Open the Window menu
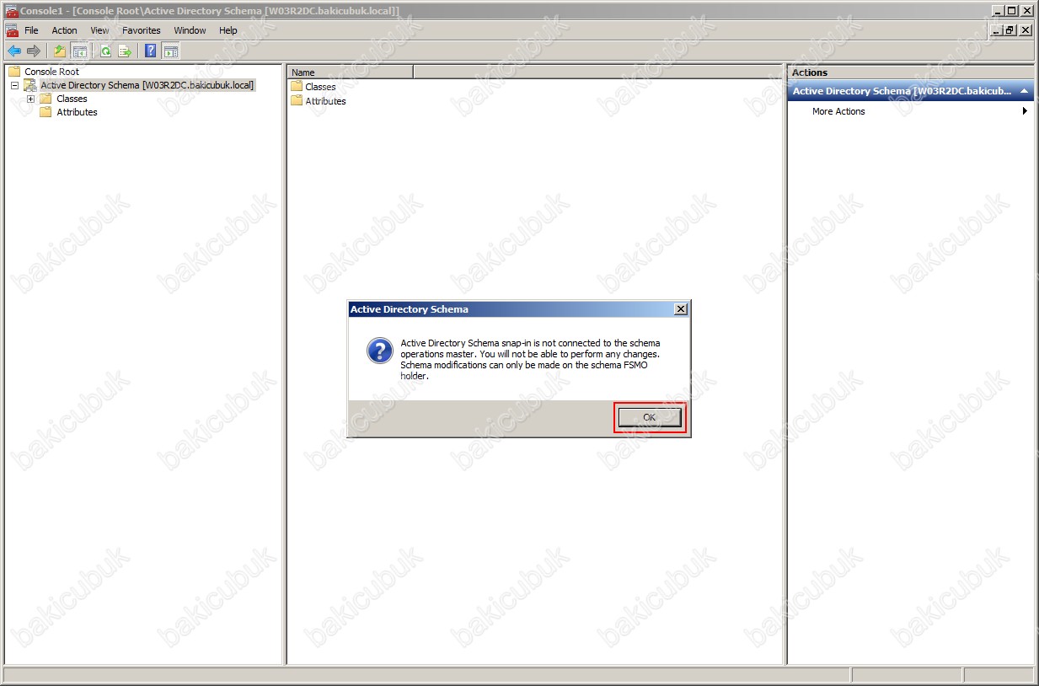Viewport: 1039px width, 686px height. pyautogui.click(x=190, y=30)
